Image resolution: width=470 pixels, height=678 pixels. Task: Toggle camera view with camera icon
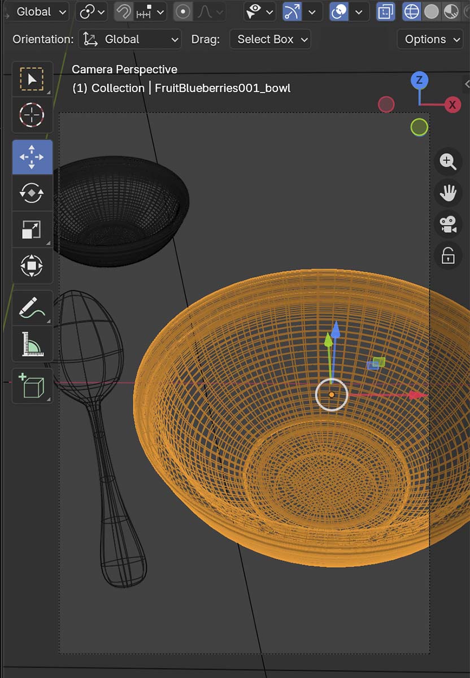pyautogui.click(x=448, y=224)
